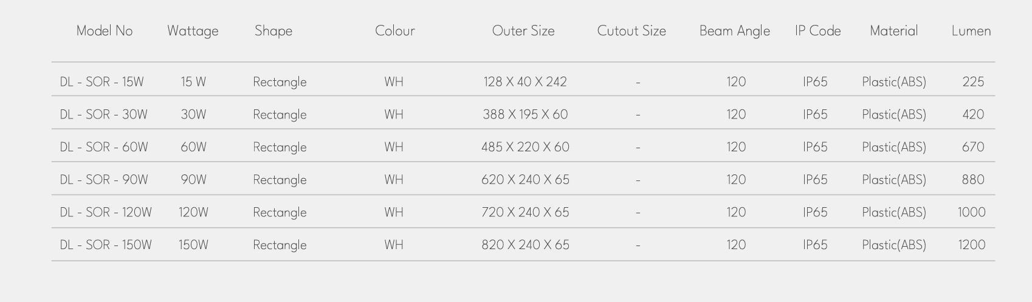The height and width of the screenshot is (302, 1032).
Task: Select model DL - SOR - 90W
Action: [x=104, y=180]
